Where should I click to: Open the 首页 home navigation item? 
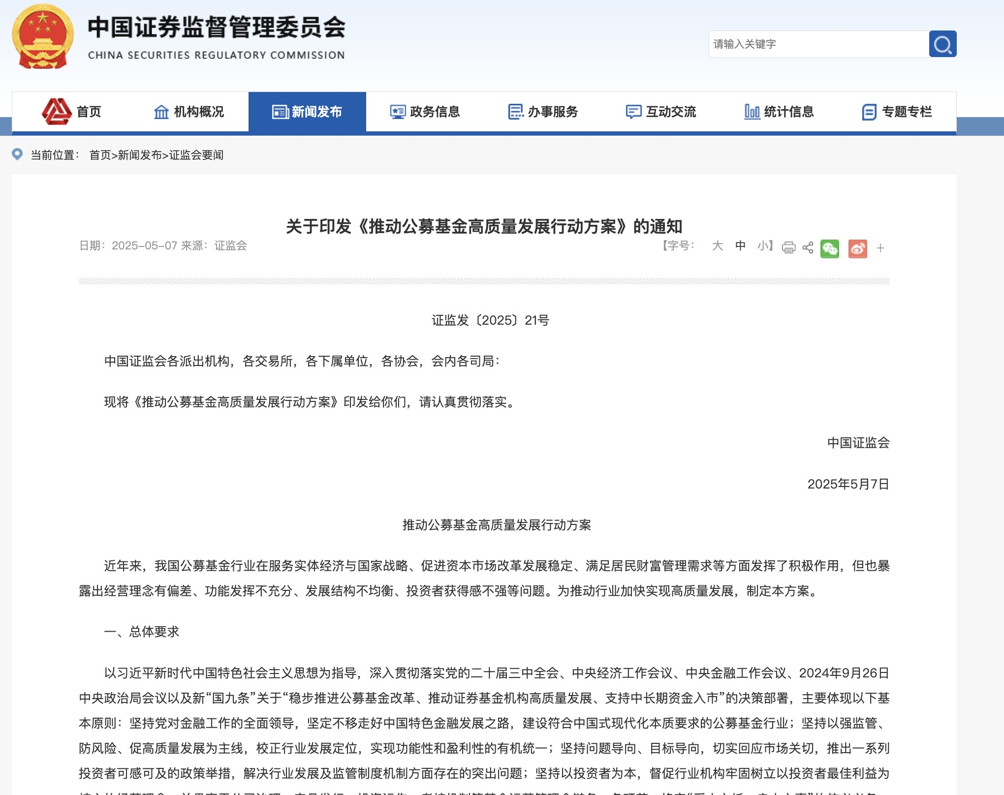point(72,112)
